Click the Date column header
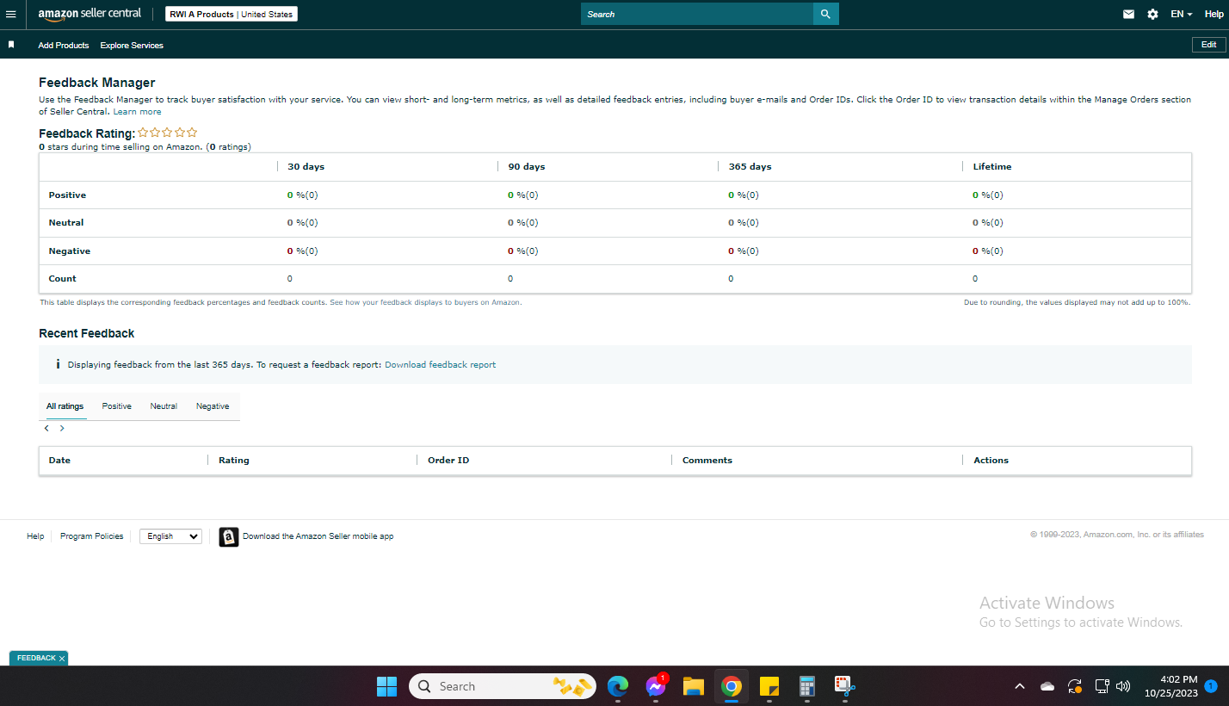 (x=59, y=461)
